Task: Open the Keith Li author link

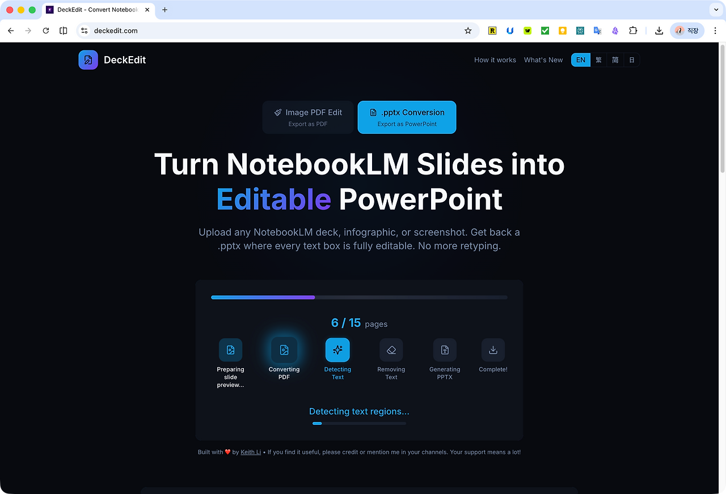Action: [x=251, y=452]
